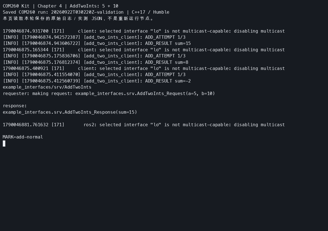Click the third ADD_ATTEMPT 1/3 log line
This screenshot has width=328, height=231.
[x=94, y=75]
